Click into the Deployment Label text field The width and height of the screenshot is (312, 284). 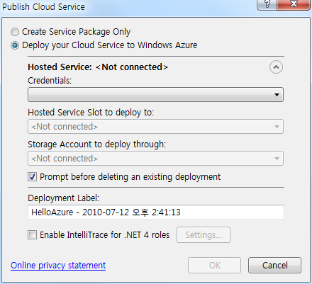pos(156,212)
